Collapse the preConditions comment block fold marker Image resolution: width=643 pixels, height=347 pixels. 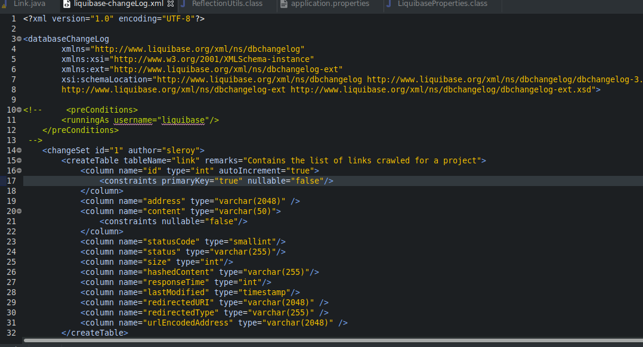coord(20,110)
